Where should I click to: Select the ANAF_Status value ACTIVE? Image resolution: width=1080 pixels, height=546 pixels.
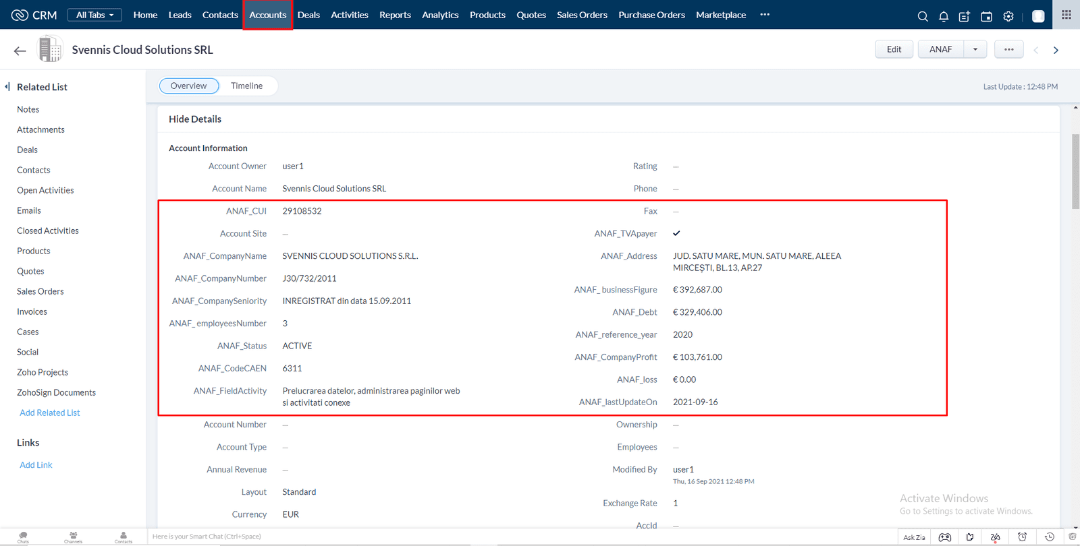[297, 346]
